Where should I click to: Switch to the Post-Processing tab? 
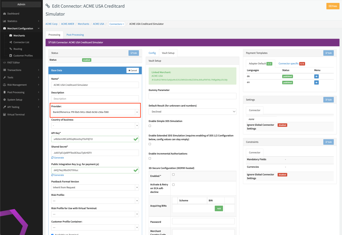coord(75,35)
